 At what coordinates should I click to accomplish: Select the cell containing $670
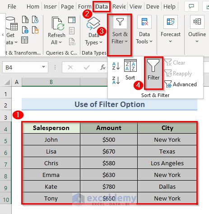(109, 151)
